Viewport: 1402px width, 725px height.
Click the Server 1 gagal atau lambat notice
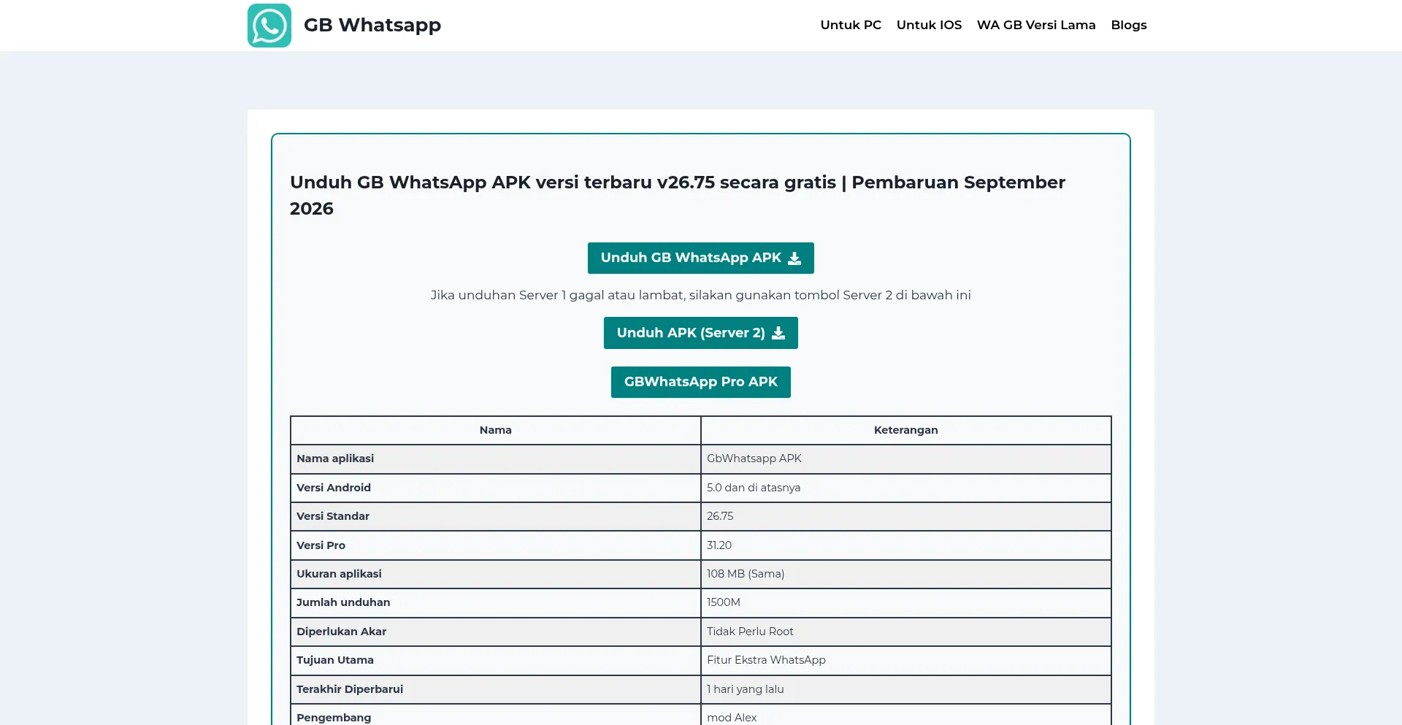[701, 295]
